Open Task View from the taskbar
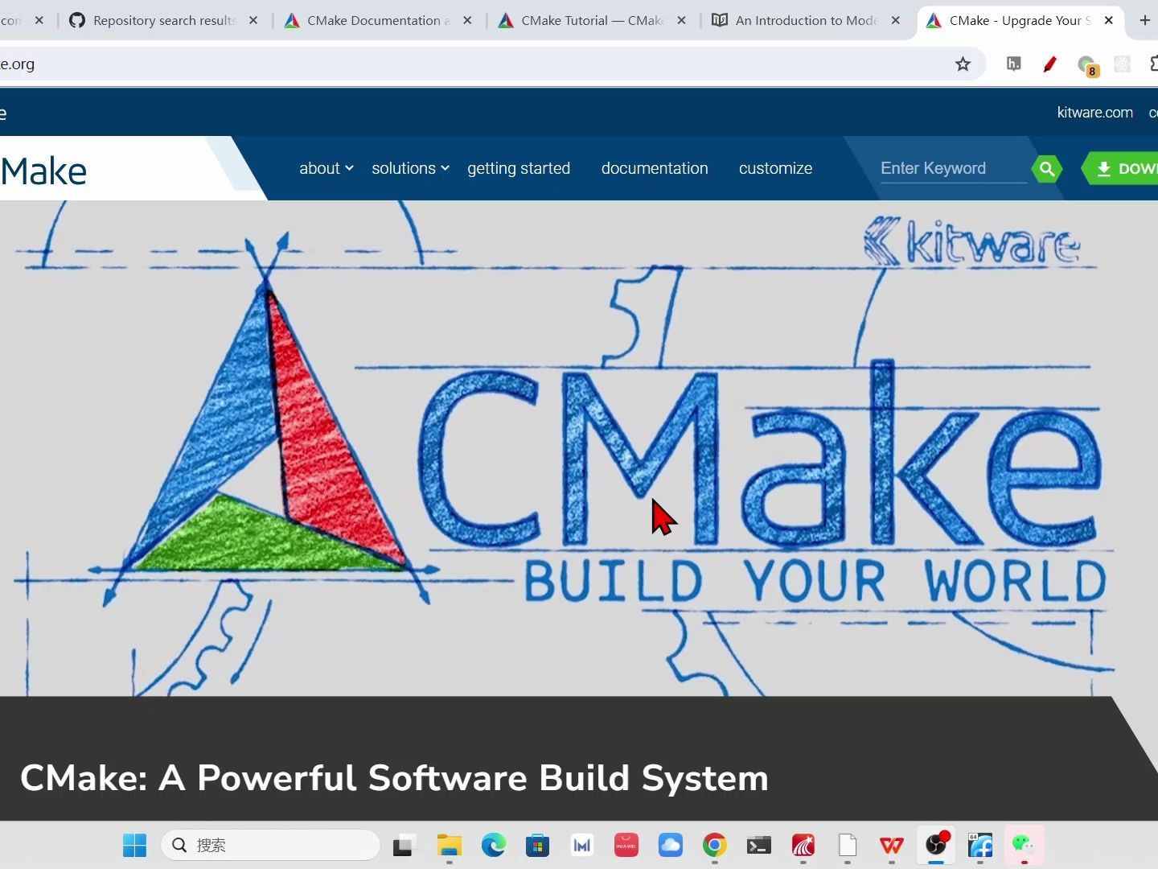This screenshot has width=1158, height=869. click(403, 846)
